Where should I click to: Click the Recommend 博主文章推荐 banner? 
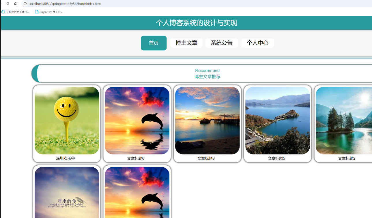207,73
